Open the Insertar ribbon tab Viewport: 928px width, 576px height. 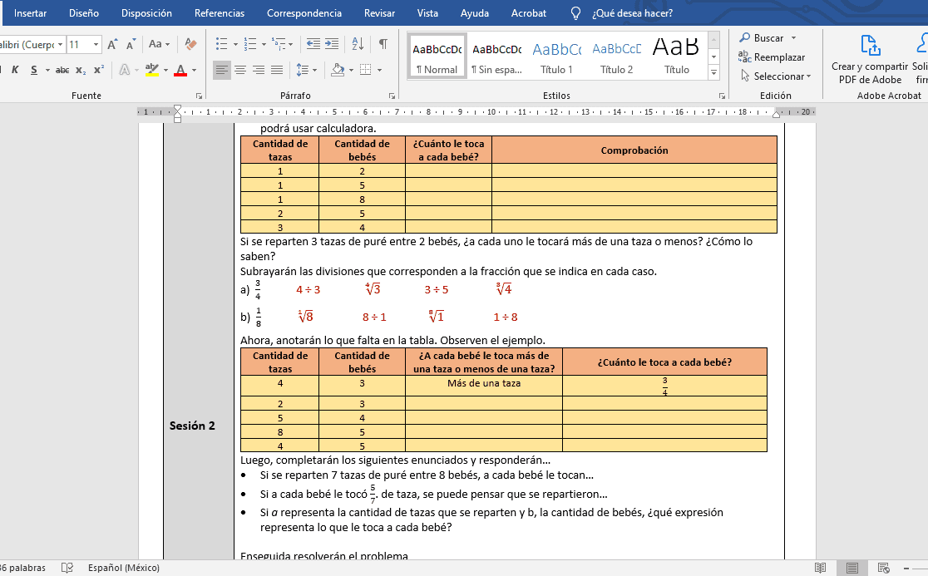pos(30,13)
